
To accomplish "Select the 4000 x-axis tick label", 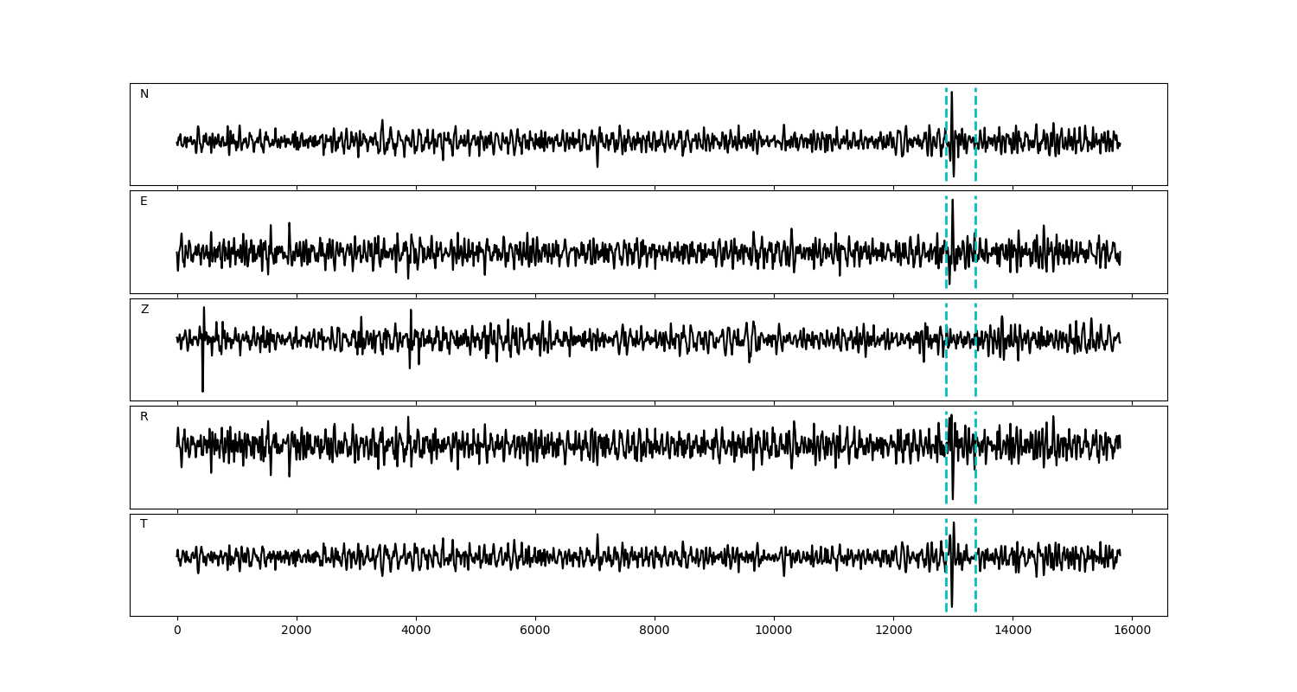I will pyautogui.click(x=416, y=631).
